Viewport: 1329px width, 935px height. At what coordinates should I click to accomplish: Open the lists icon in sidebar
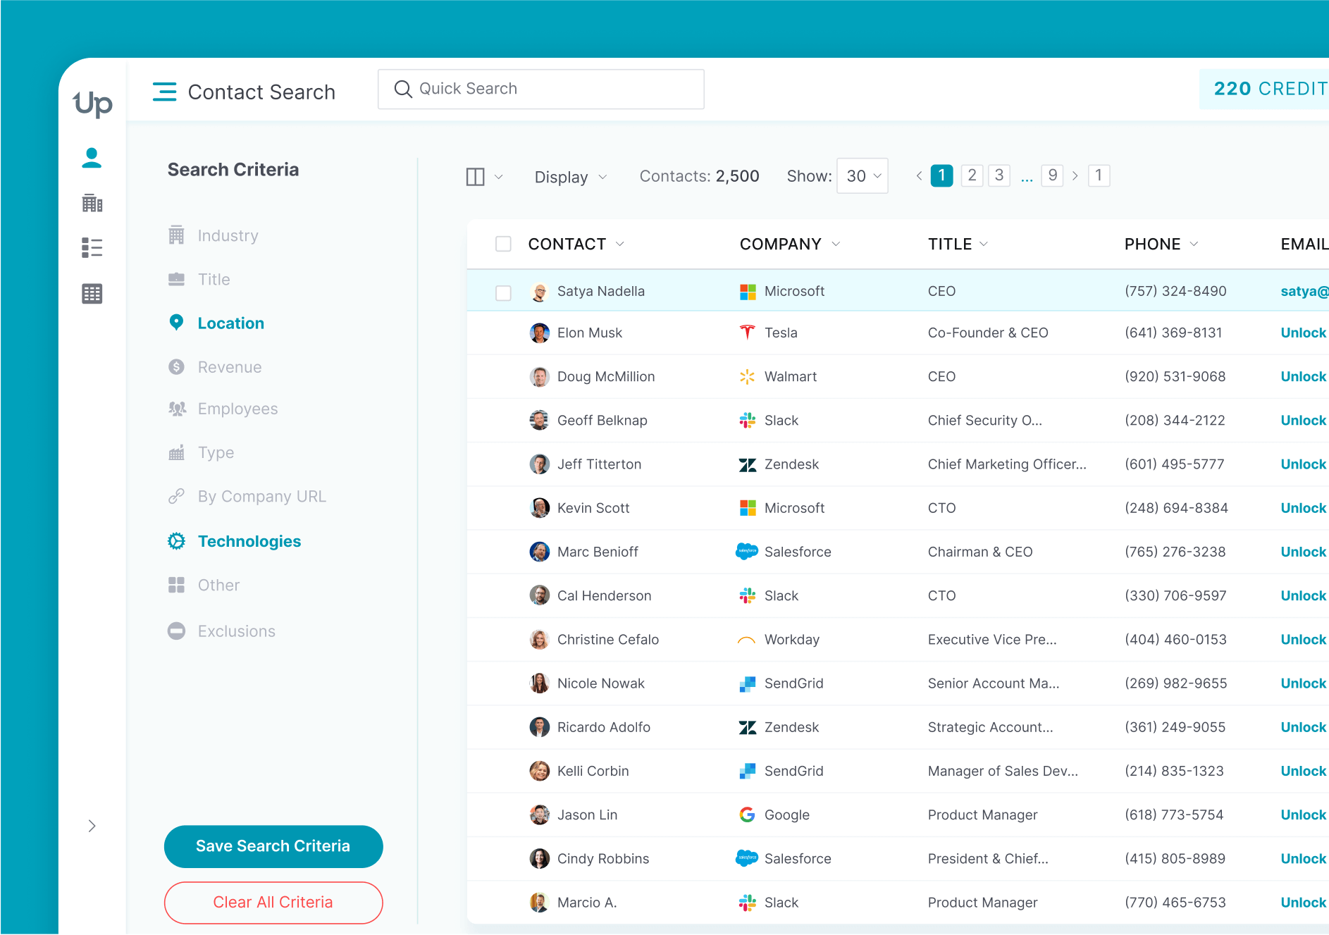[92, 248]
